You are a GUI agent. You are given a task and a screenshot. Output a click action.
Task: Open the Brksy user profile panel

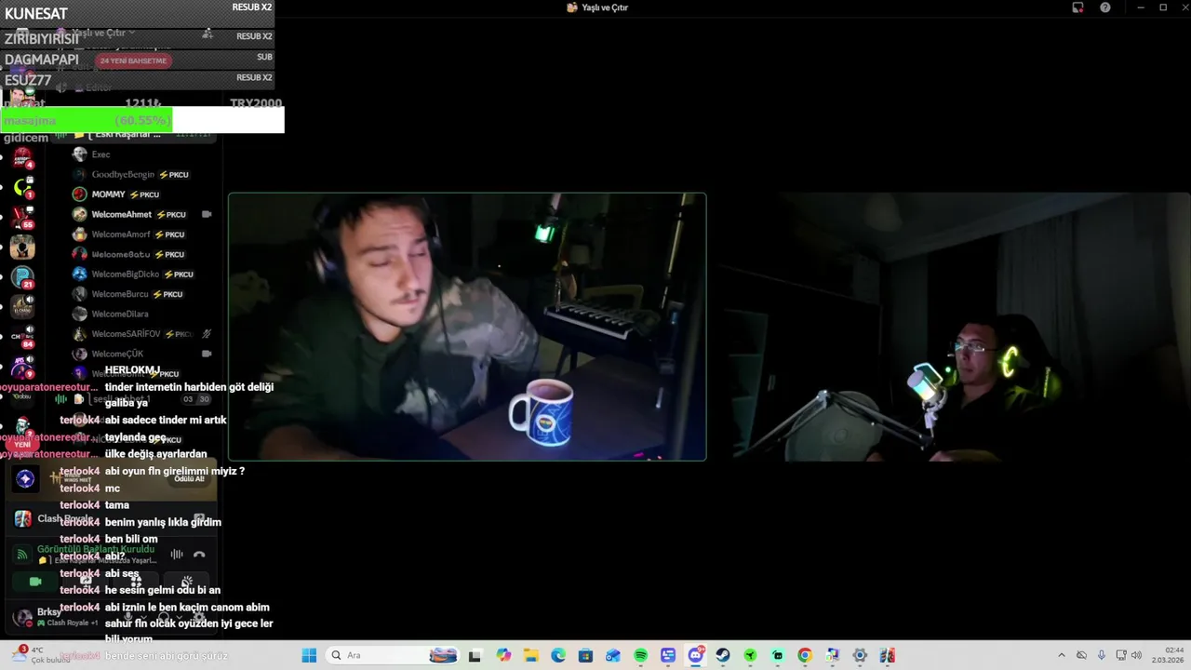coord(58,617)
